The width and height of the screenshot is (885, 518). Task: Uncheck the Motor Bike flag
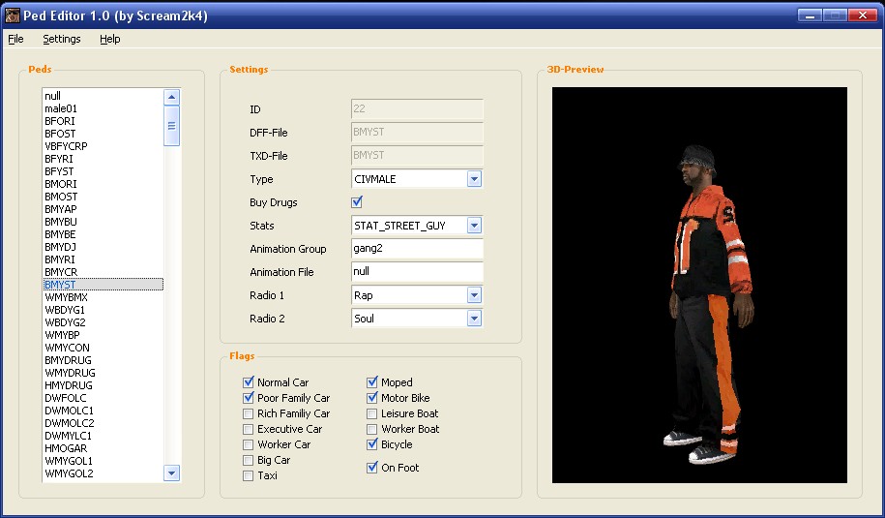click(x=372, y=398)
